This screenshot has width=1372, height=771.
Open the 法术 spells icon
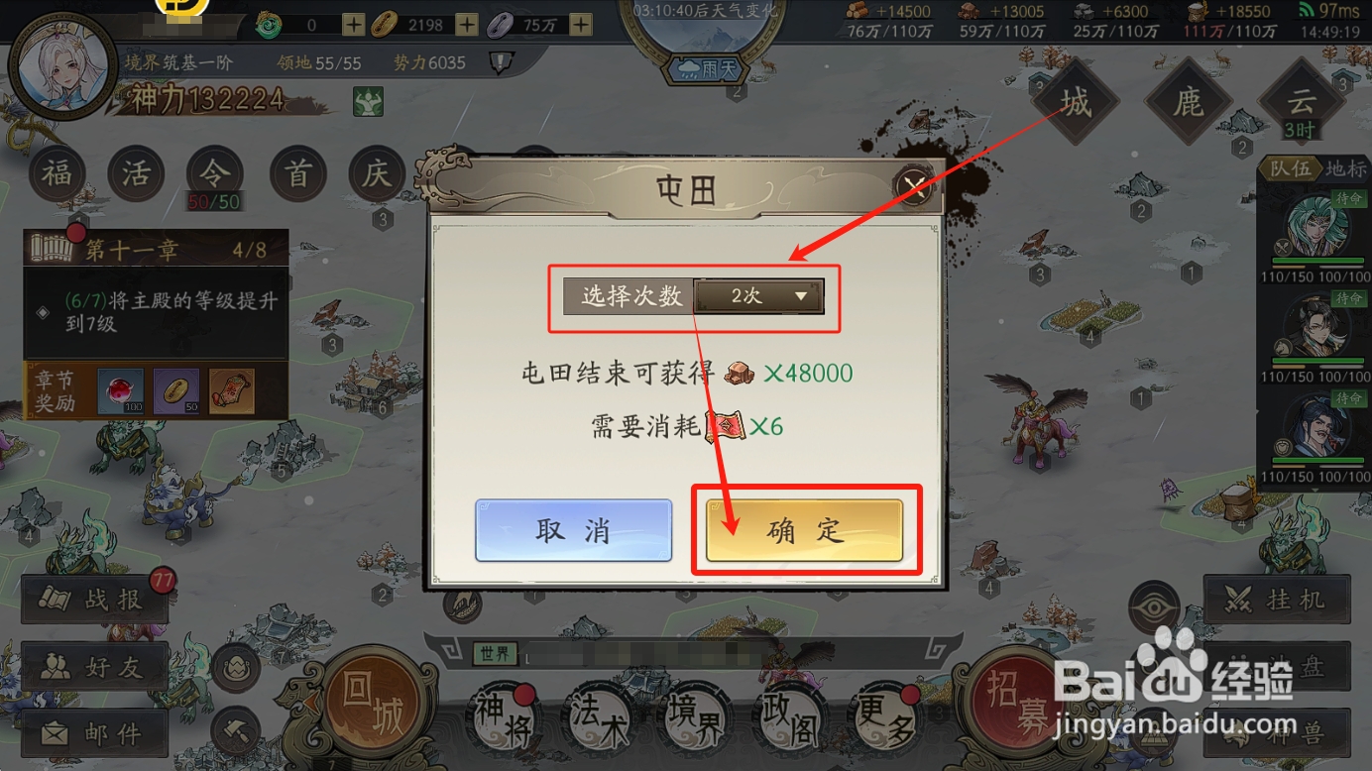pyautogui.click(x=597, y=720)
